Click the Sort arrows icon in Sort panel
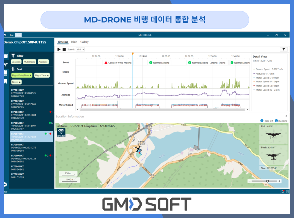This screenshot has height=218, width=294. [13, 69]
